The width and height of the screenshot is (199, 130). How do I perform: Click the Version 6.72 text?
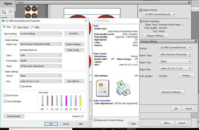[78, 116]
